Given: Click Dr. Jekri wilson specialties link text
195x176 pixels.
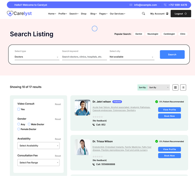Looking at the screenshot, I should point(121,109).
